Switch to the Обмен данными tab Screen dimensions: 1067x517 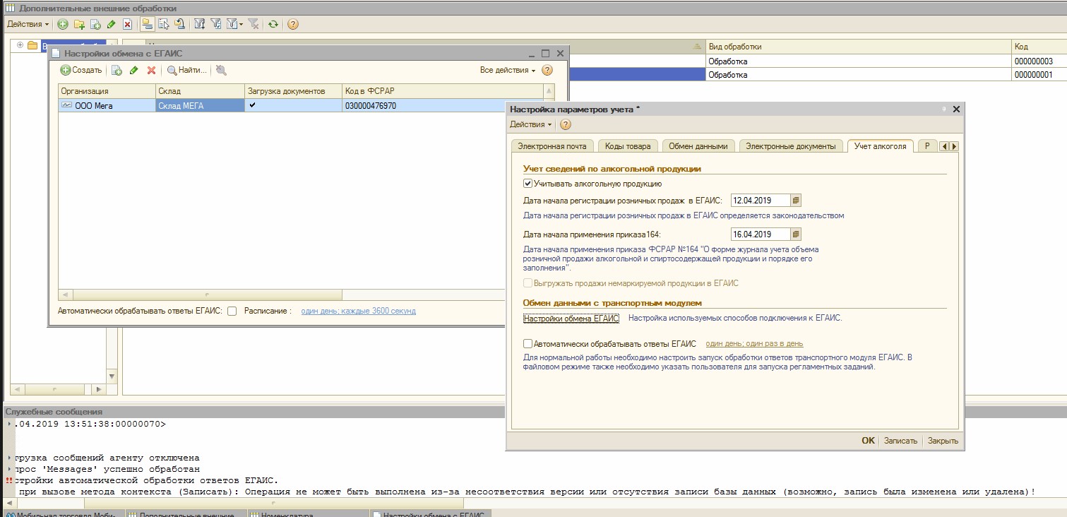click(698, 146)
